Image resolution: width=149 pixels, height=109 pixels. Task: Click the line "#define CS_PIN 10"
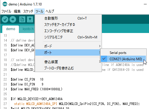coord(27,79)
